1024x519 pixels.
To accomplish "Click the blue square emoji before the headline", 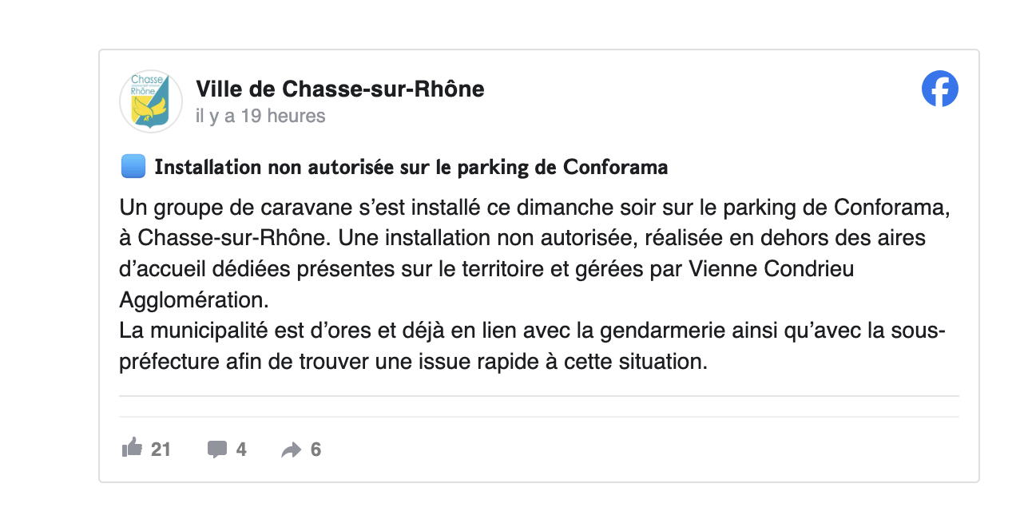I will point(133,168).
